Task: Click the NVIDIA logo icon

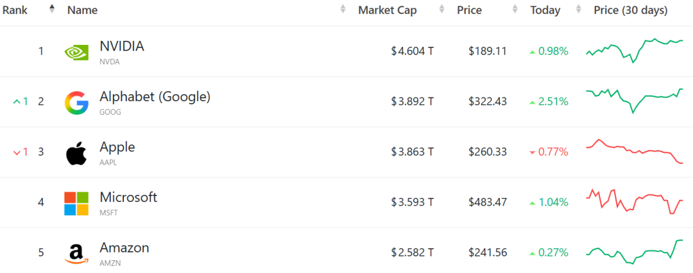Action: coord(76,52)
